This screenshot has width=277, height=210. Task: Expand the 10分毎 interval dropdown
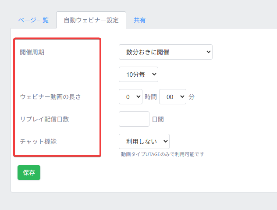[138, 74]
